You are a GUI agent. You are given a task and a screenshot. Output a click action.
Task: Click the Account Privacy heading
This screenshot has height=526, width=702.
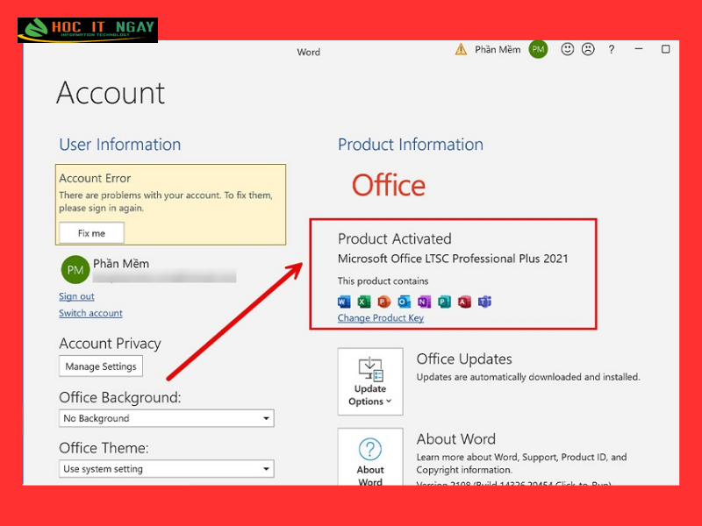(111, 344)
